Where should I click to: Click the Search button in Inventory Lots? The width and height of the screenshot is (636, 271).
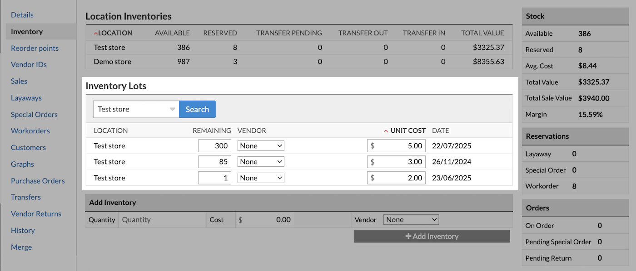tap(197, 109)
